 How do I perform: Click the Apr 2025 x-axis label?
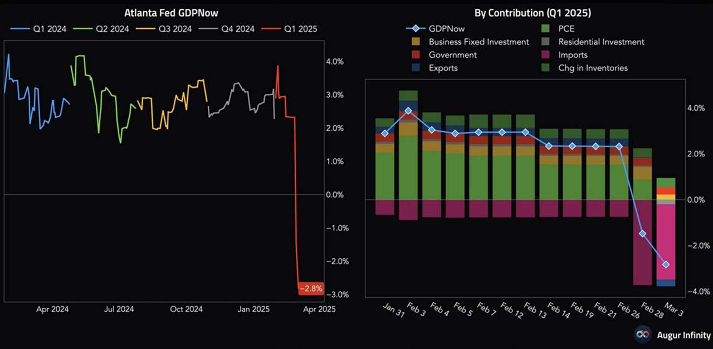320,309
